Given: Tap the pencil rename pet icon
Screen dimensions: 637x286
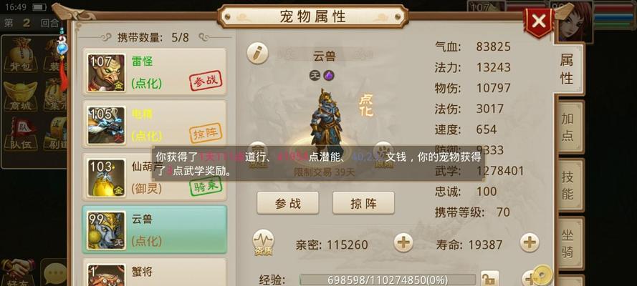Looking at the screenshot, I should (257, 54).
